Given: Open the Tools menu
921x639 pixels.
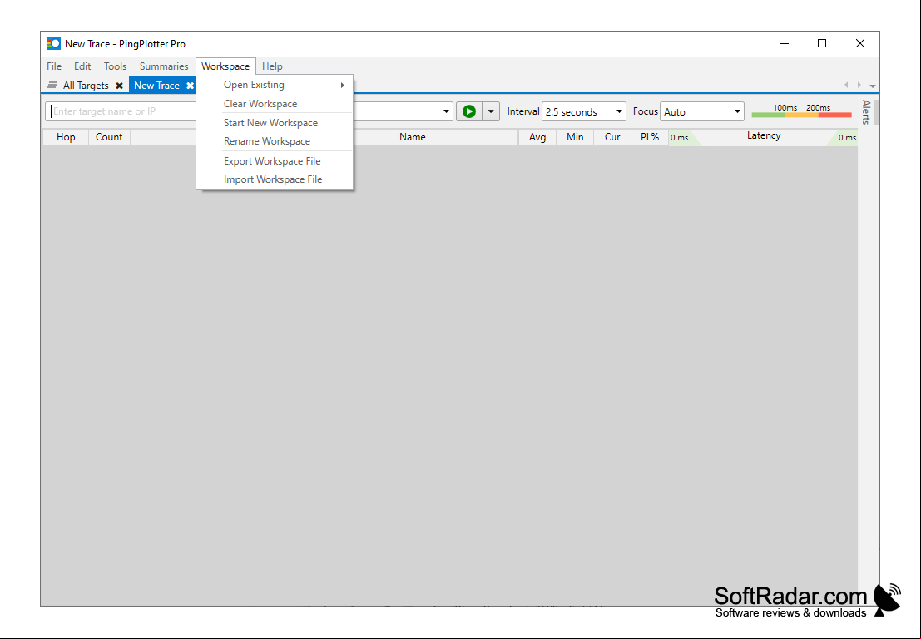Looking at the screenshot, I should [115, 66].
